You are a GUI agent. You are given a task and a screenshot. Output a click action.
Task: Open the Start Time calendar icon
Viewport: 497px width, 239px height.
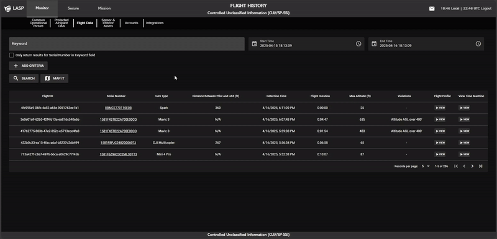[x=254, y=43]
